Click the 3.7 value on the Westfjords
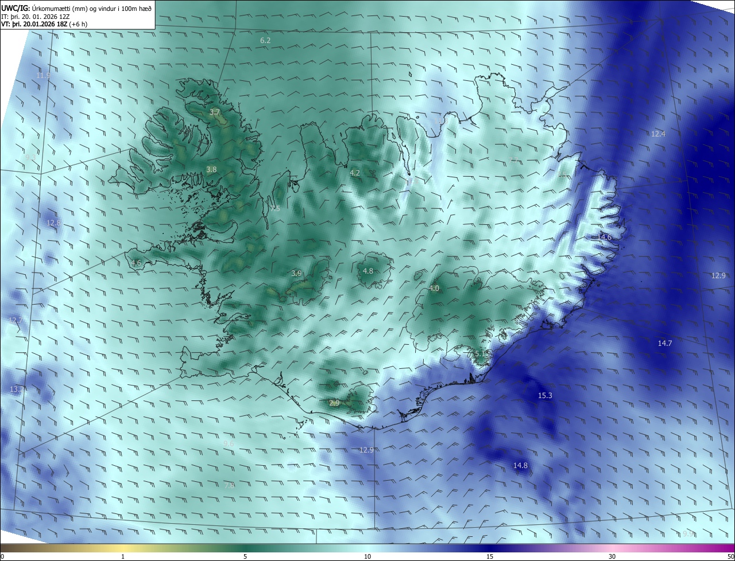This screenshot has width=735, height=561. pyautogui.click(x=215, y=112)
